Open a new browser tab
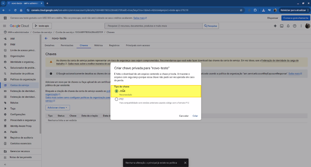The image size is (311, 167). pos(47,3)
